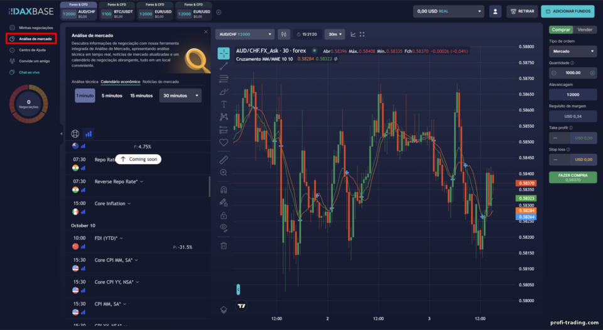Click the importance bars filter icon
603x330 pixels.
[x=89, y=134]
